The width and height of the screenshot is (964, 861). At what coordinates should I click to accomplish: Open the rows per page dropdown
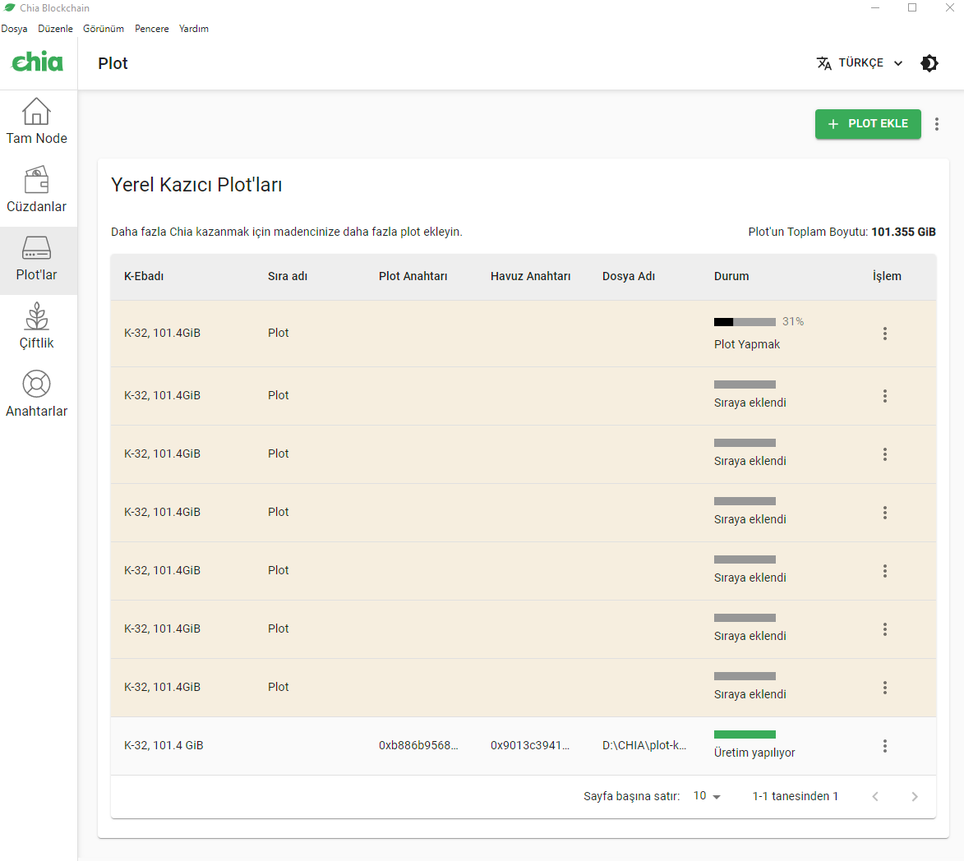coord(707,796)
